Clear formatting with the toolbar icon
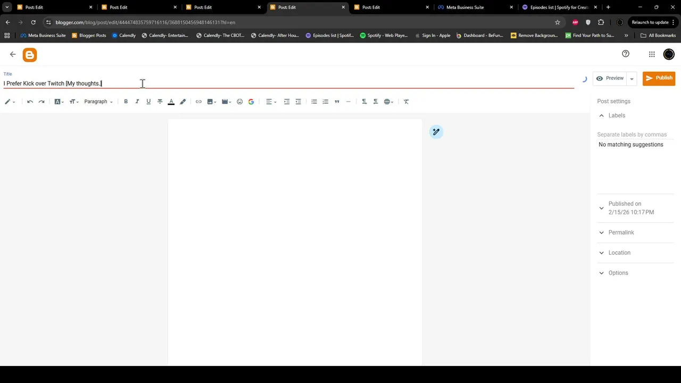The width and height of the screenshot is (681, 383). tap(406, 102)
